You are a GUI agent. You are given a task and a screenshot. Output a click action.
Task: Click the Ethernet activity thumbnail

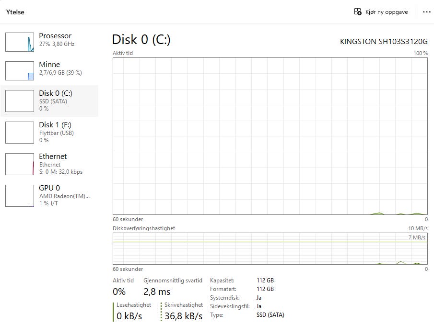click(x=20, y=164)
